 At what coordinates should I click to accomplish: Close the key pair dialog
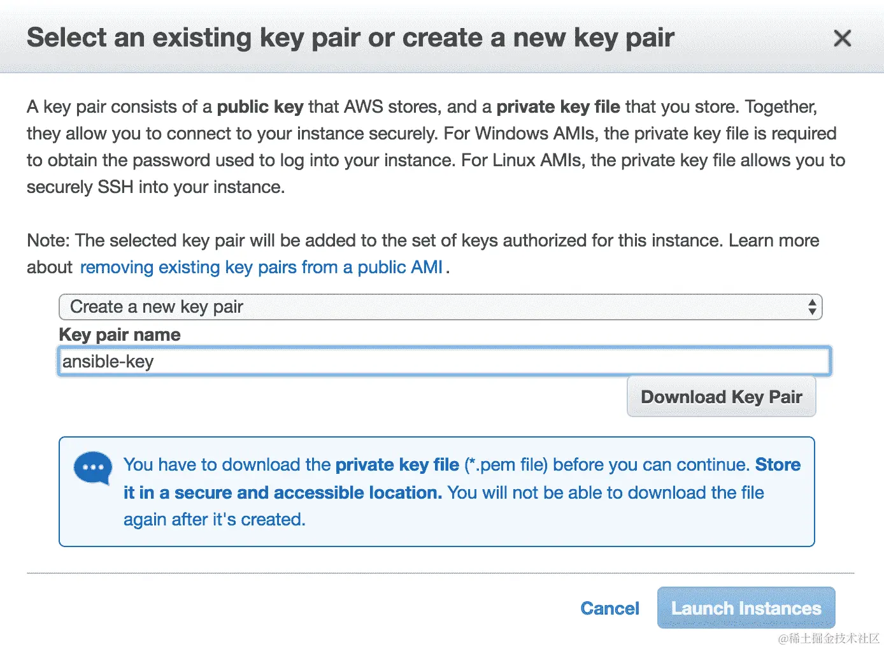842,38
